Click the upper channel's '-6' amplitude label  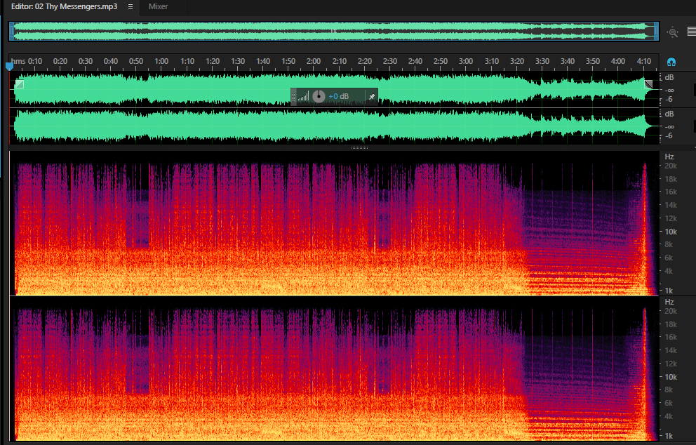click(669, 100)
